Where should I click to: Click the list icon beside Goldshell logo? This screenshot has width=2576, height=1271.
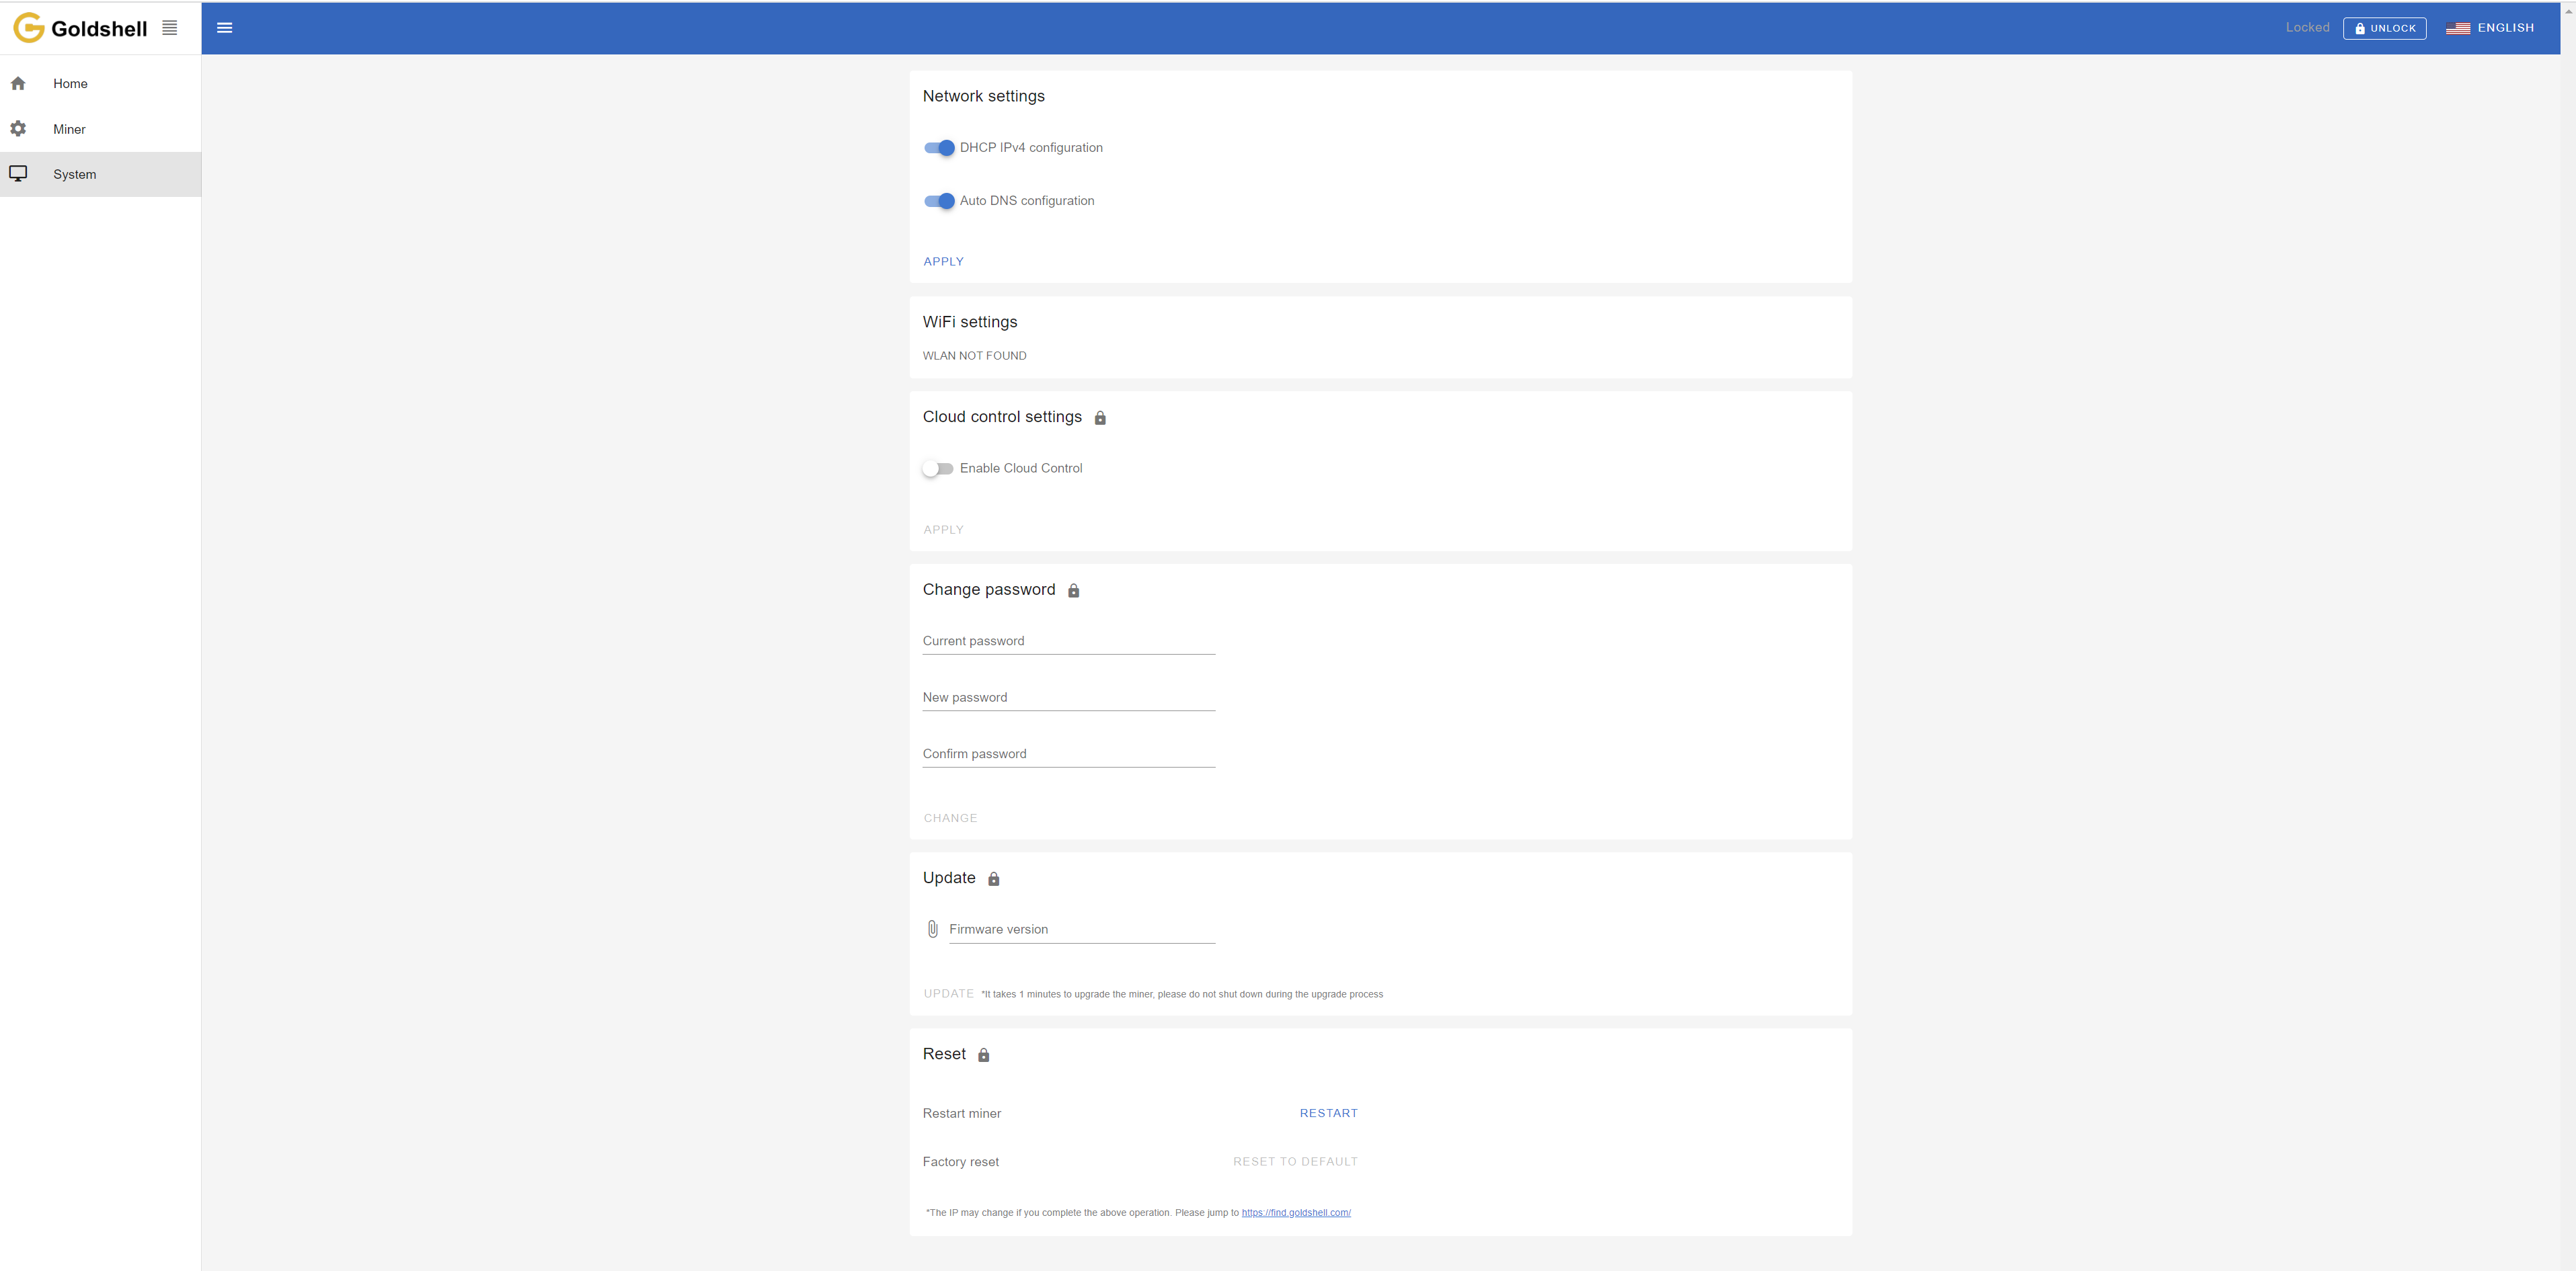[170, 28]
